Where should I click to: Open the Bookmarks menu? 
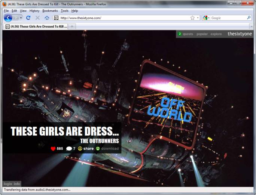point(50,11)
